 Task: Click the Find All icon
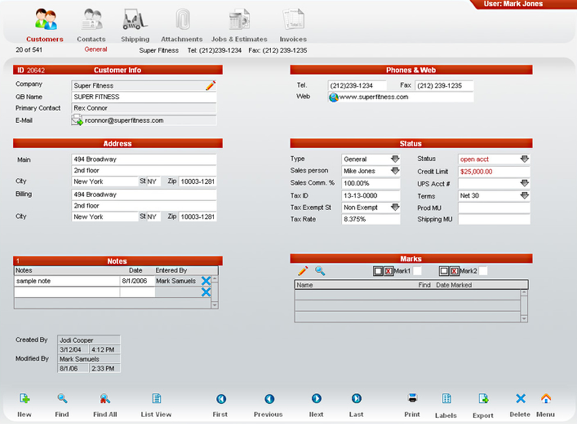[x=105, y=398]
